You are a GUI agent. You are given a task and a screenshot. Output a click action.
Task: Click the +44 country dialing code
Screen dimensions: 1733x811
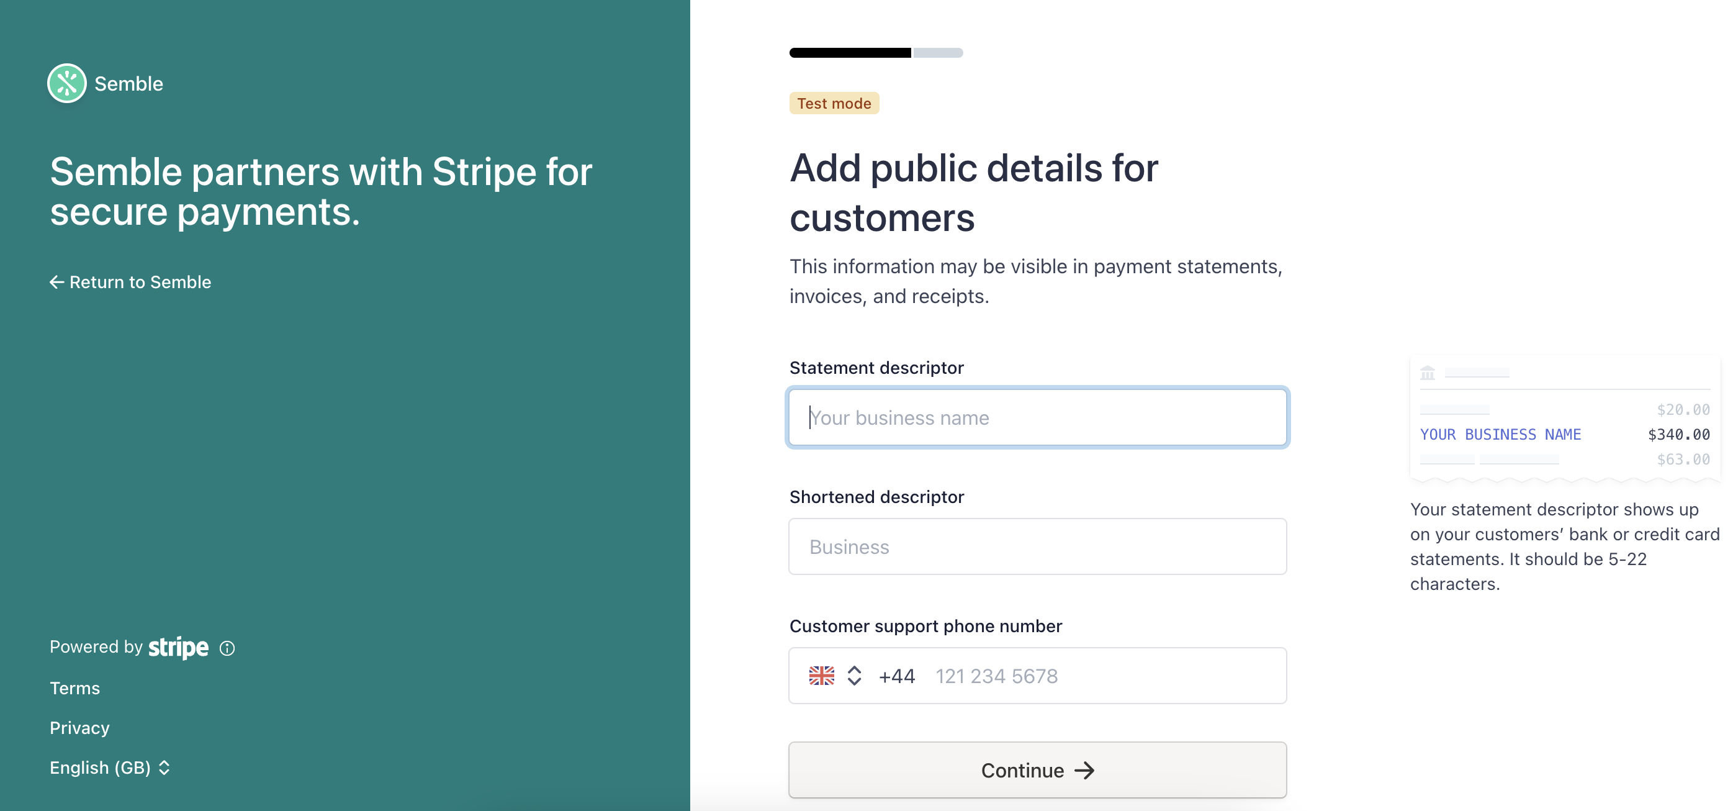tap(897, 676)
